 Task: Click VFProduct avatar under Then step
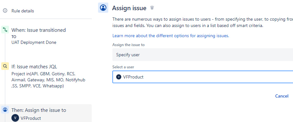tap(15, 118)
